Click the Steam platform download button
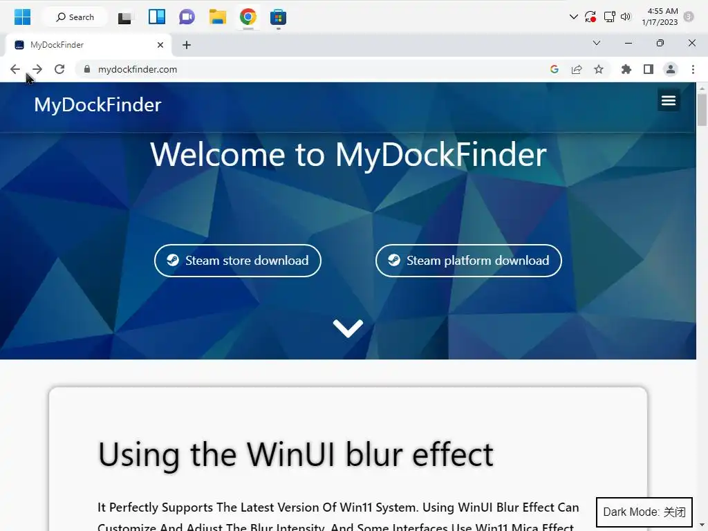Image resolution: width=708 pixels, height=531 pixels. click(x=469, y=261)
